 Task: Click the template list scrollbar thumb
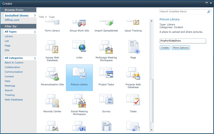[151, 101]
